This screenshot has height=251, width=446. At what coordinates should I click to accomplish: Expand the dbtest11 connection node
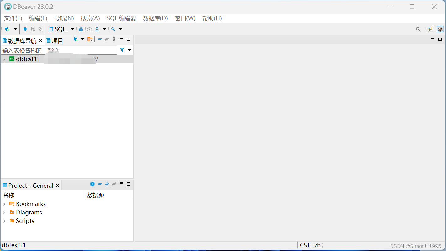pos(4,59)
